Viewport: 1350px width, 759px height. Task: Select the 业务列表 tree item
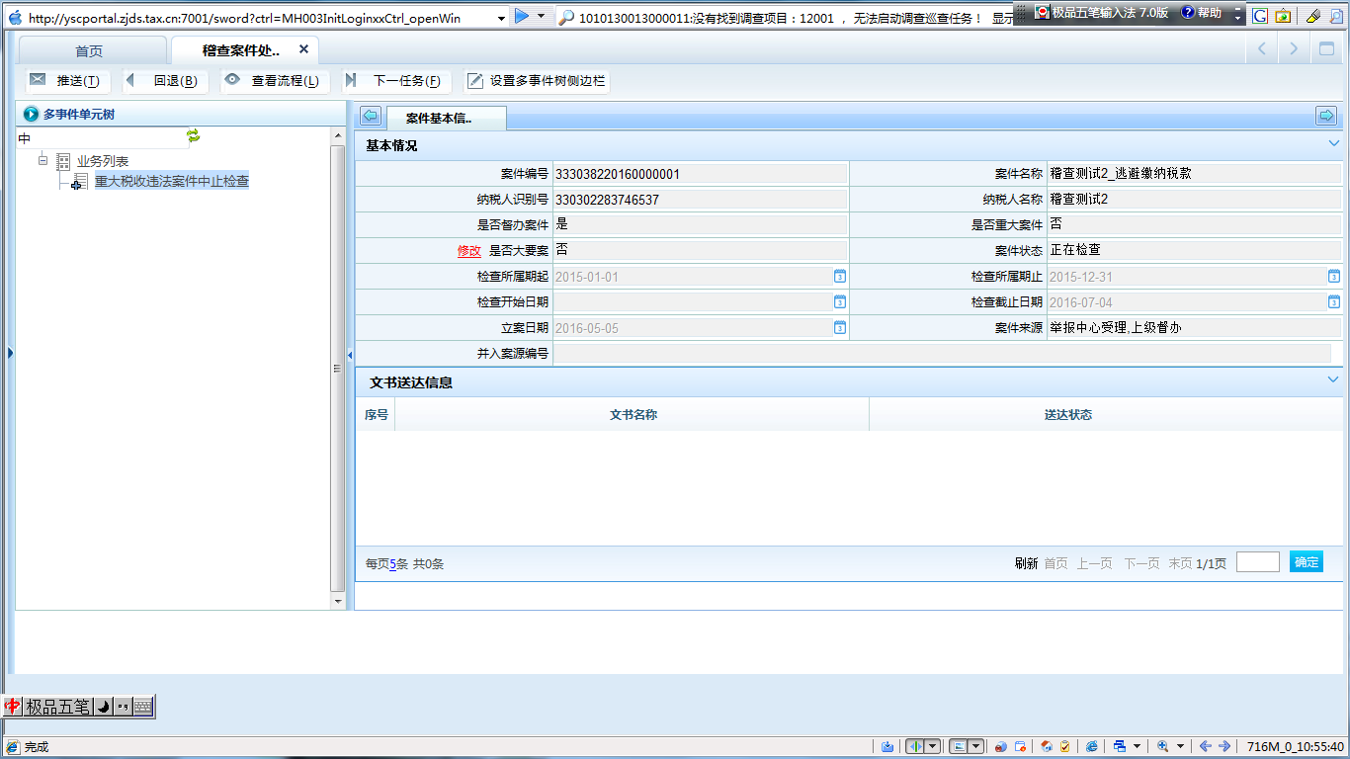click(x=103, y=161)
